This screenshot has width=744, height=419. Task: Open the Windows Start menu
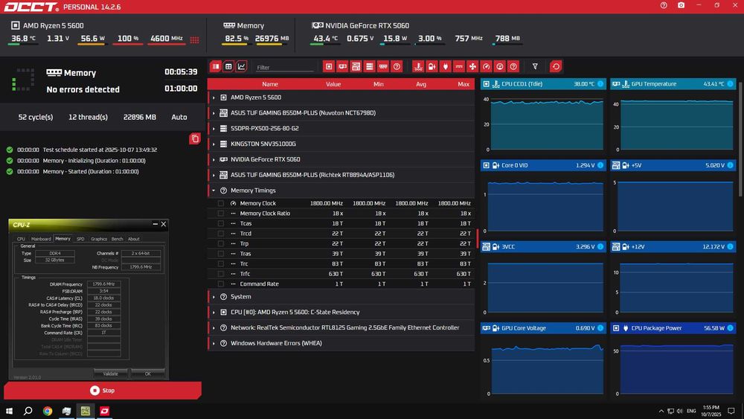[x=9, y=411]
